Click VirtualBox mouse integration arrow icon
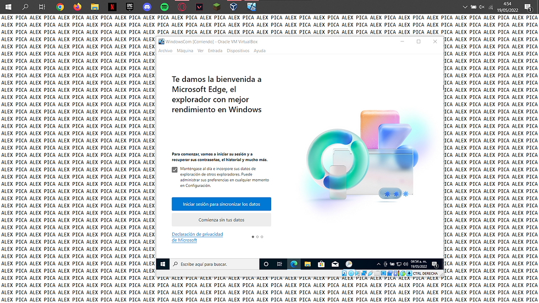The width and height of the screenshot is (539, 303). pyautogui.click(x=403, y=273)
